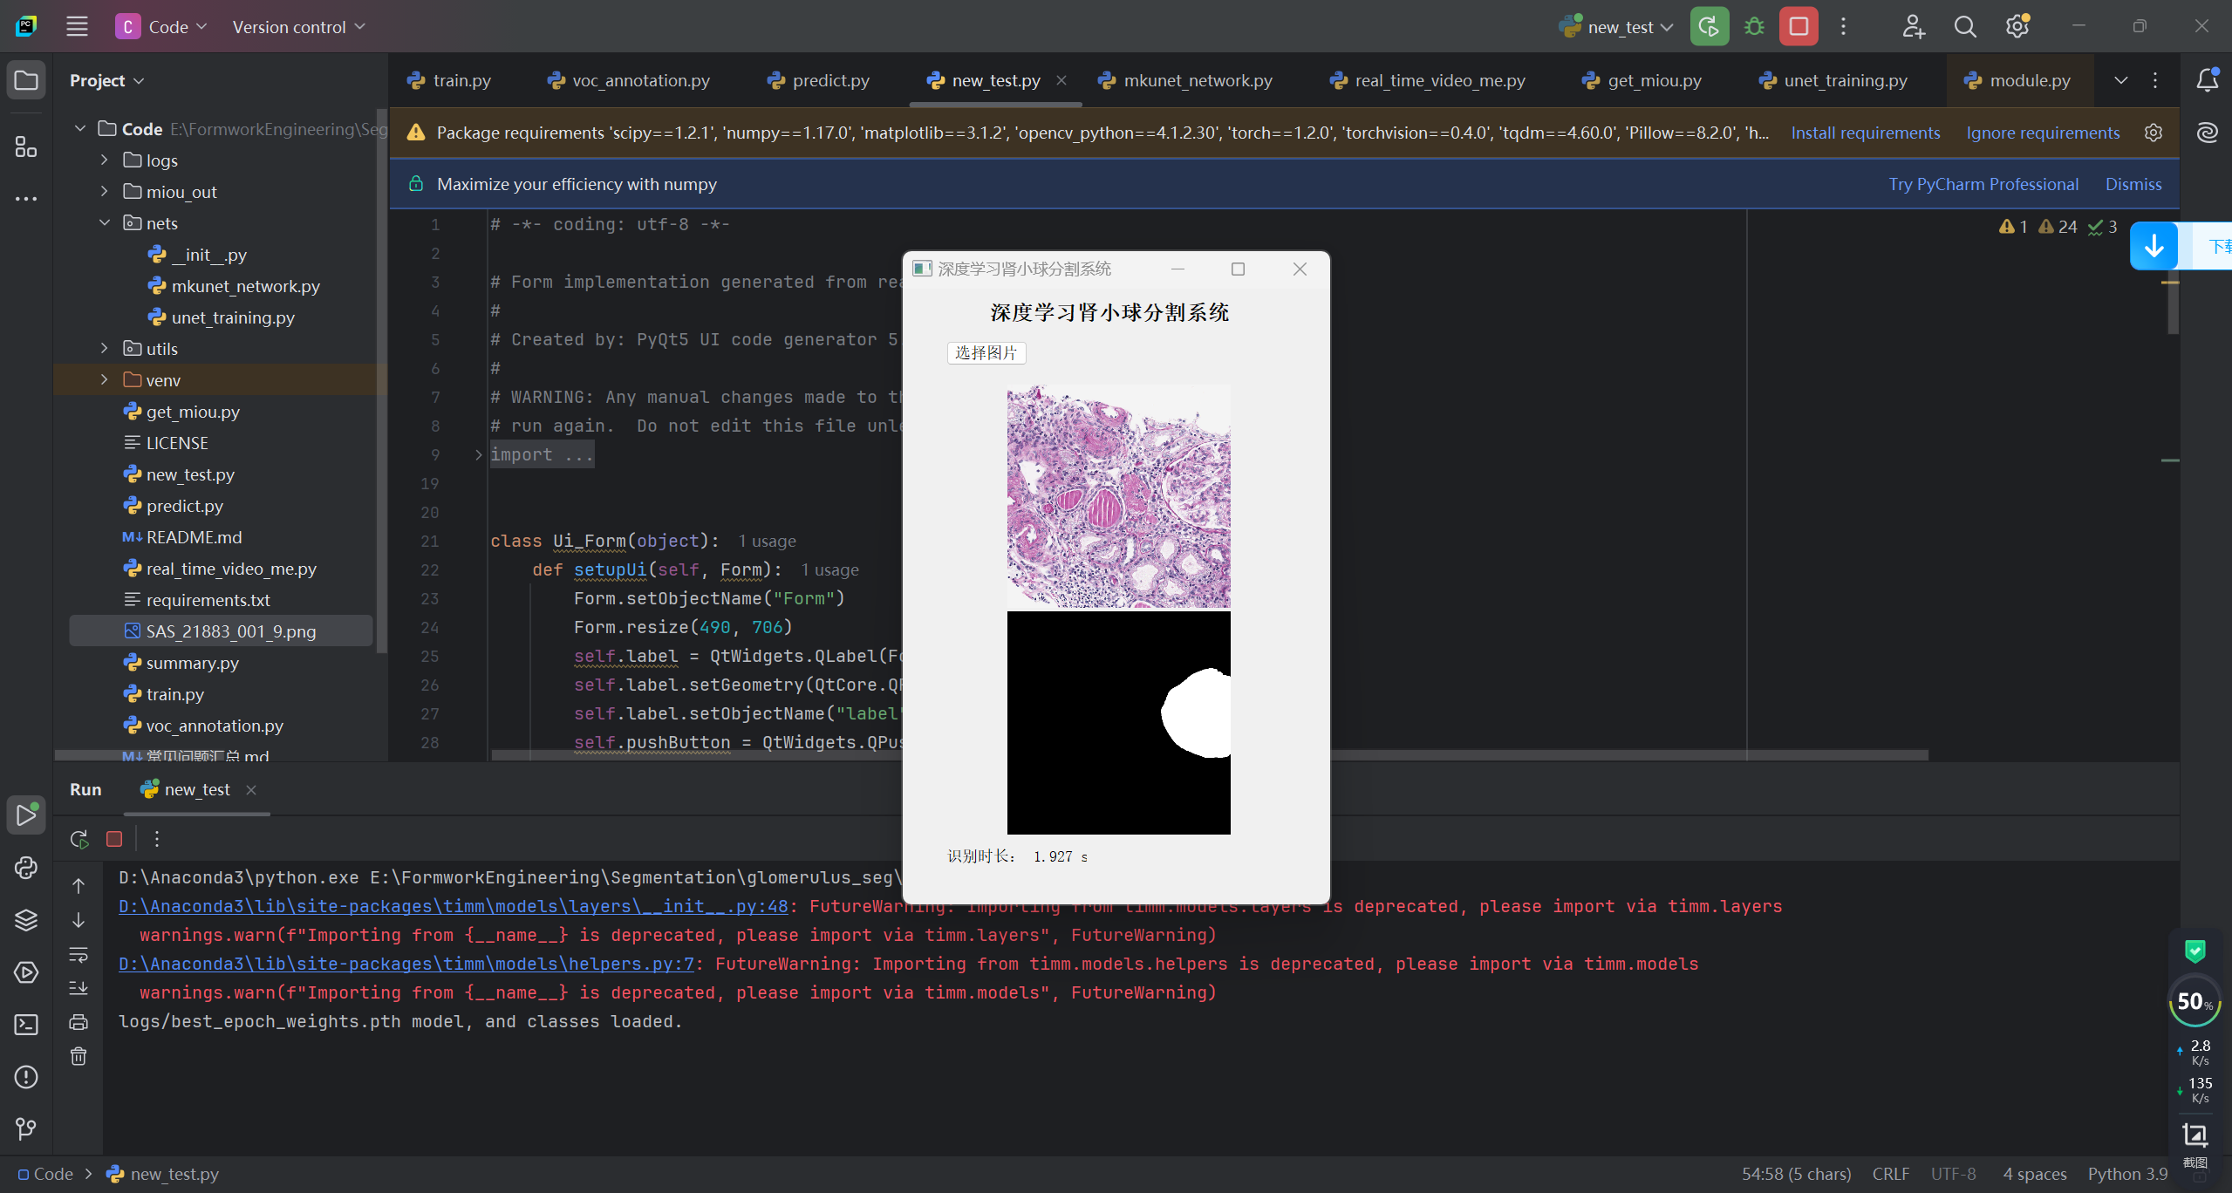Toggle scroll to end in Run console
The height and width of the screenshot is (1193, 2232).
point(78,988)
